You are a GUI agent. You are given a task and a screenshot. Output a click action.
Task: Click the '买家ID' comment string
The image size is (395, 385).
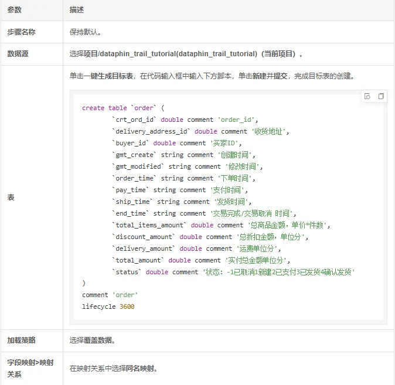[x=224, y=143]
